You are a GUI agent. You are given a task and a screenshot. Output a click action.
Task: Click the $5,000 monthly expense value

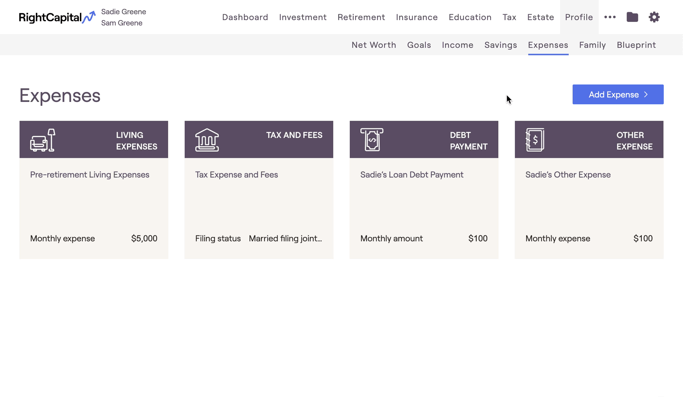click(144, 238)
